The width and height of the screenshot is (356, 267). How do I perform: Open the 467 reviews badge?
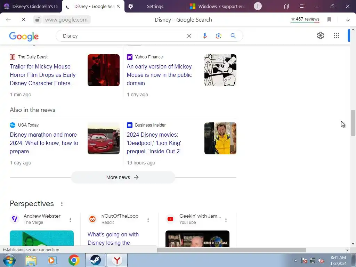click(305, 19)
